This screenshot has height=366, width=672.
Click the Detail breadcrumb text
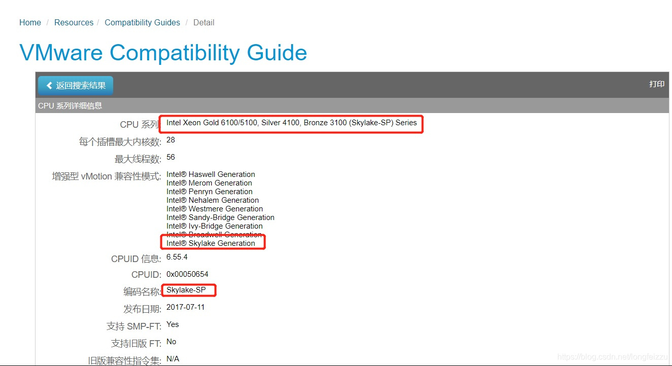click(204, 22)
